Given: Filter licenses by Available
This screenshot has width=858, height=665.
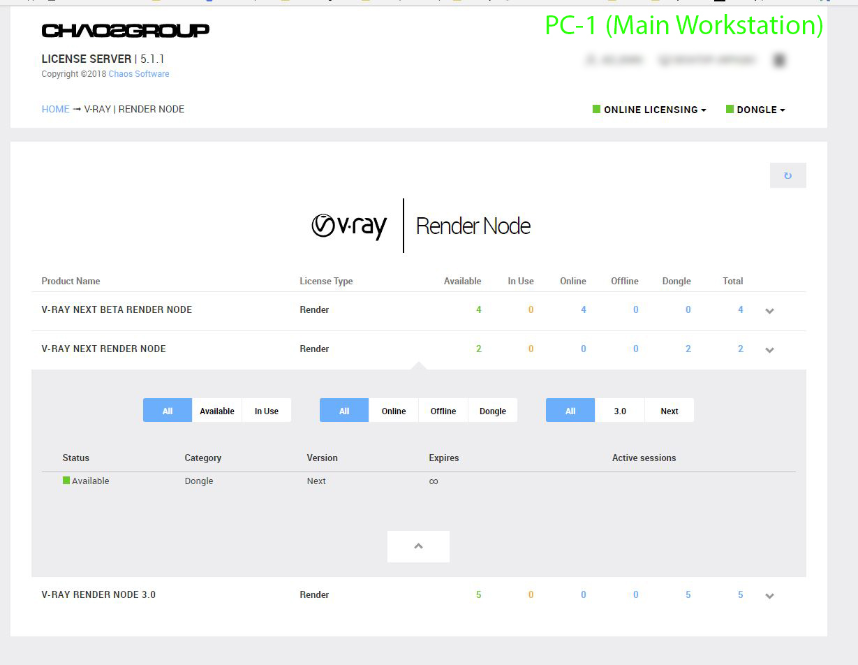Looking at the screenshot, I should point(217,411).
